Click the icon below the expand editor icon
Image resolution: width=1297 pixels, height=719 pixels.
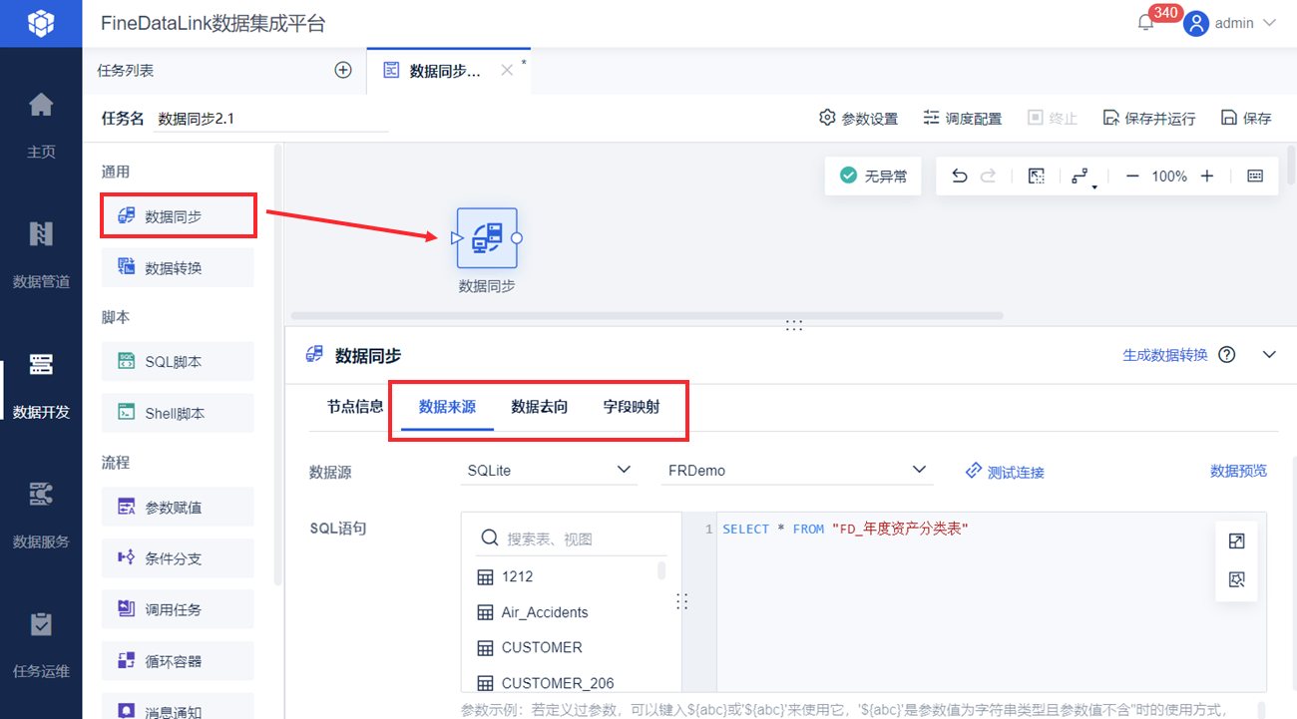click(1237, 579)
